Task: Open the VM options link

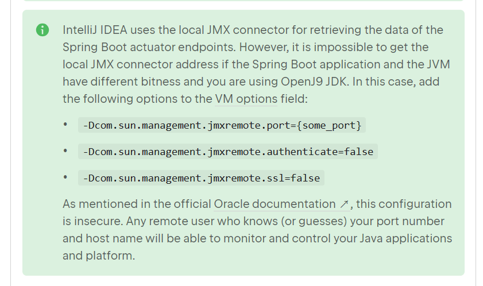Action: (246, 99)
